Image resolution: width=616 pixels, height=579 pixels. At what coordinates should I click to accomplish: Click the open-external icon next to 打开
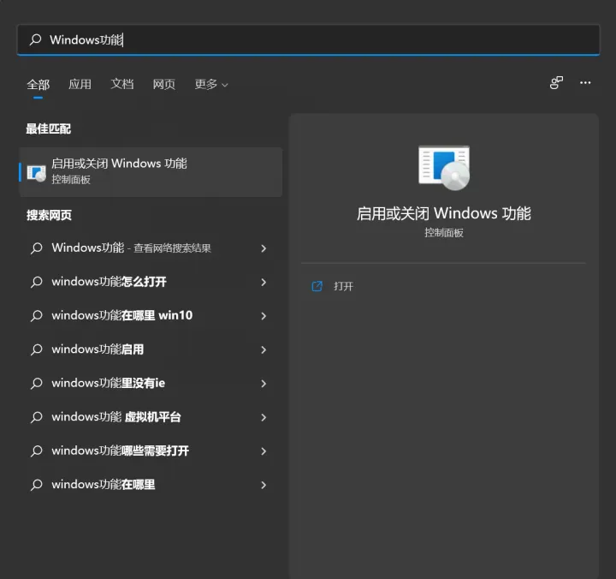click(317, 286)
